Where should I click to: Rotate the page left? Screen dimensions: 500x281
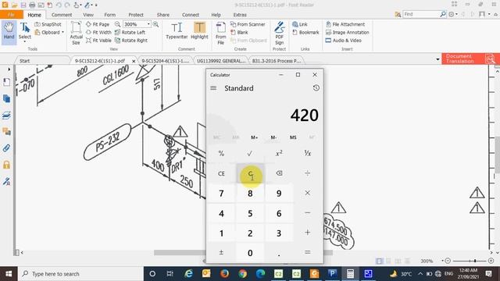point(130,32)
